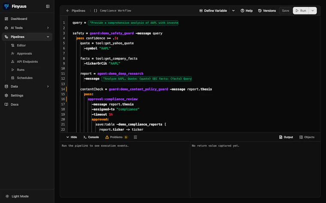Open the Run options dropdown arrow

[313, 11]
